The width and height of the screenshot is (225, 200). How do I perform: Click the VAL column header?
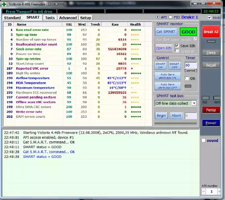(69, 24)
